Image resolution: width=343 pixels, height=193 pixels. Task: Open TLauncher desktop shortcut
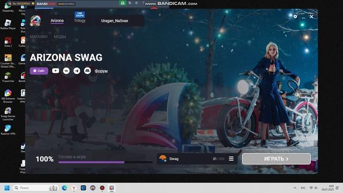(x=8, y=77)
